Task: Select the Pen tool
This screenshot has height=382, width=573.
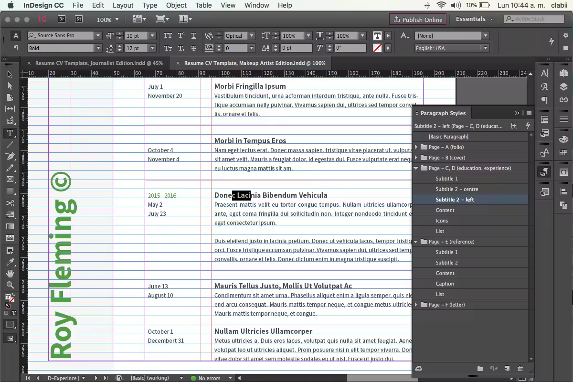Action: [10, 156]
